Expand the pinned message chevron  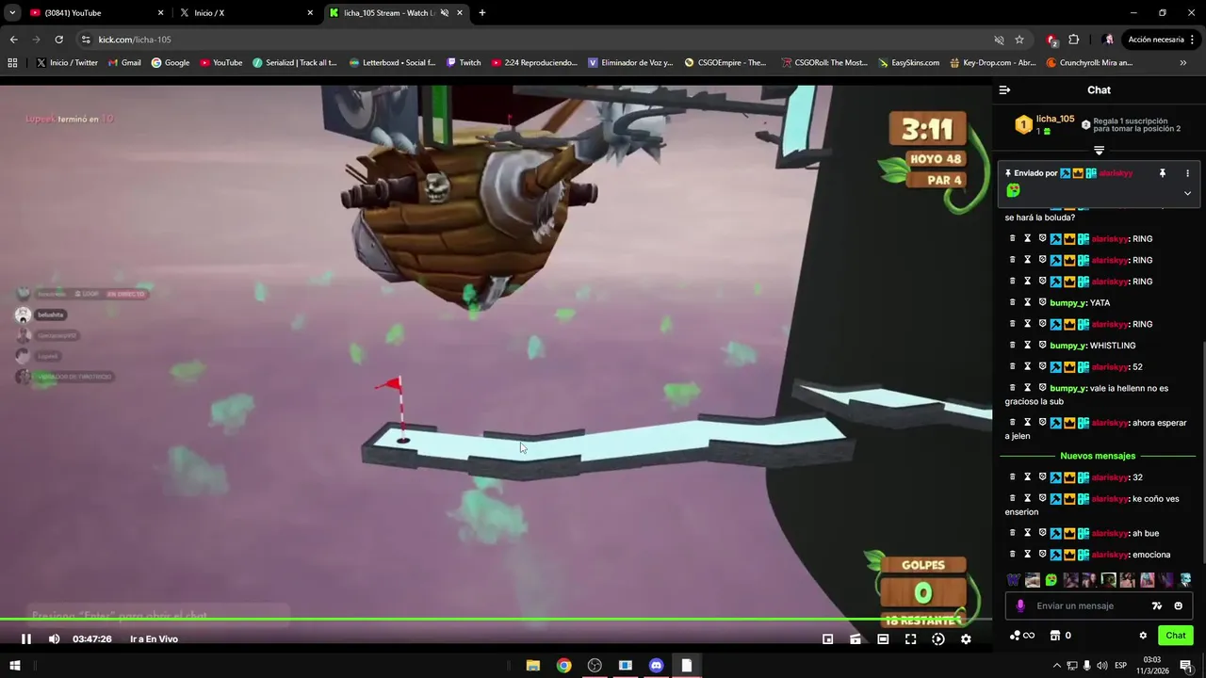(1187, 193)
